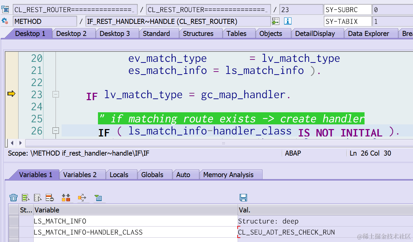This screenshot has height=242, width=413.
Task: Click the yellow execution arrow at line 23
Action: point(11,94)
